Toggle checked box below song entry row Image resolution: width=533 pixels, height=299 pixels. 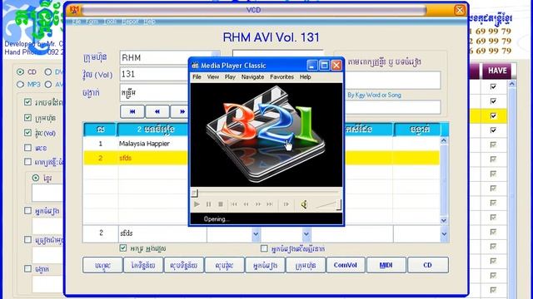click(x=123, y=248)
